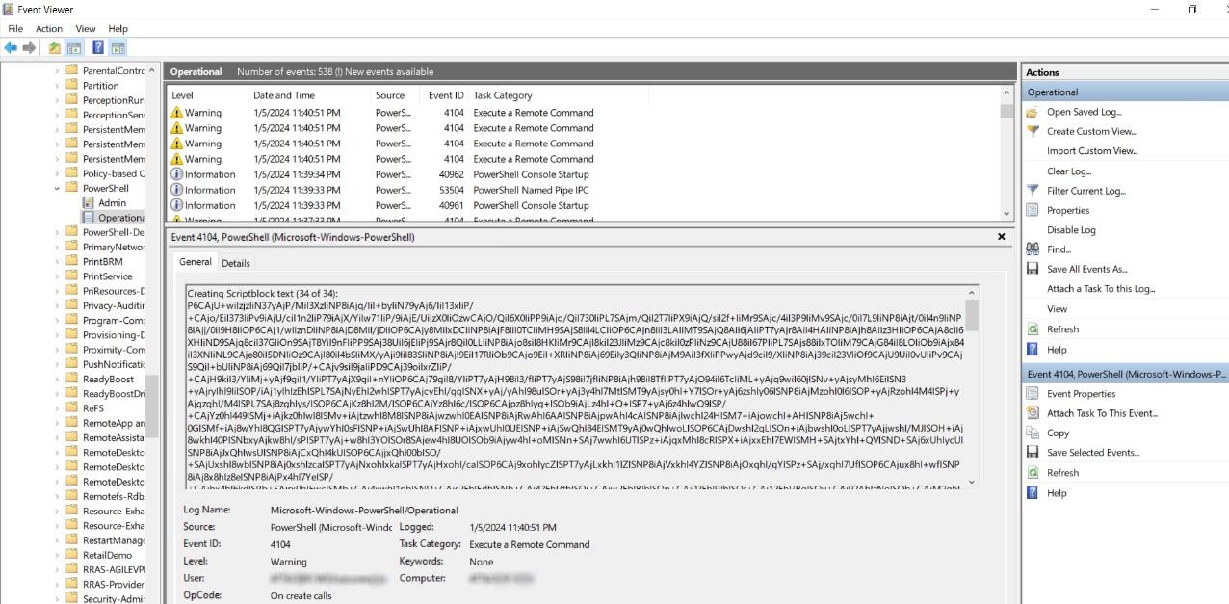The width and height of the screenshot is (1229, 604).
Task: Click the Back arrow toolbar icon
Action: (11, 48)
